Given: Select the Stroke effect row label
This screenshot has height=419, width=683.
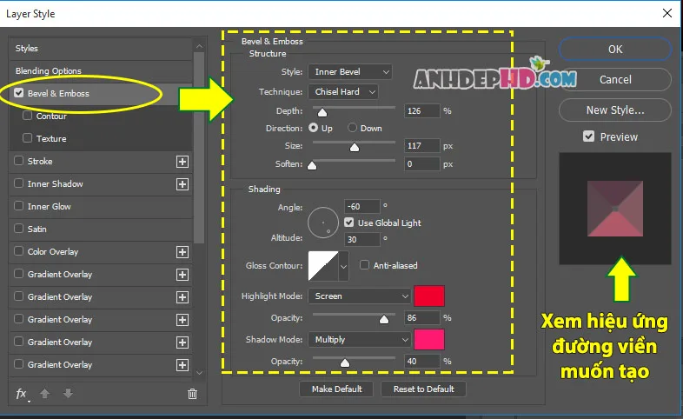Looking at the screenshot, I should pyautogui.click(x=40, y=161).
